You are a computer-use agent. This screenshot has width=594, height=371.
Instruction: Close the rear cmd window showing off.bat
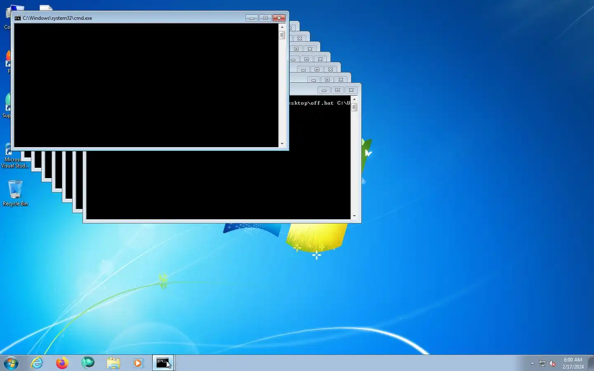351,90
